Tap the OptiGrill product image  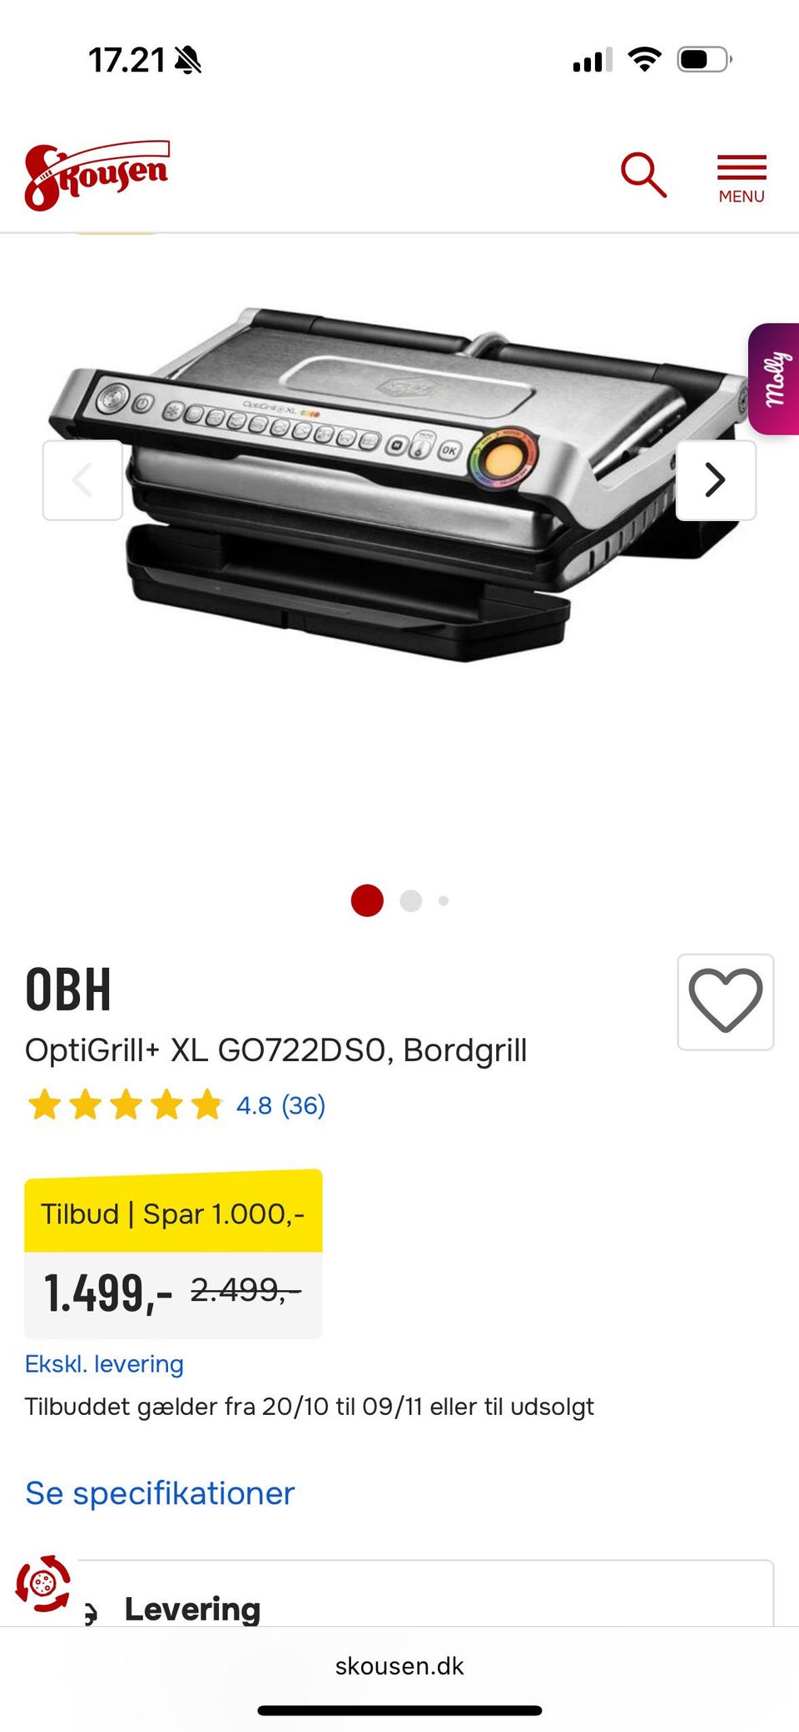[x=399, y=483]
